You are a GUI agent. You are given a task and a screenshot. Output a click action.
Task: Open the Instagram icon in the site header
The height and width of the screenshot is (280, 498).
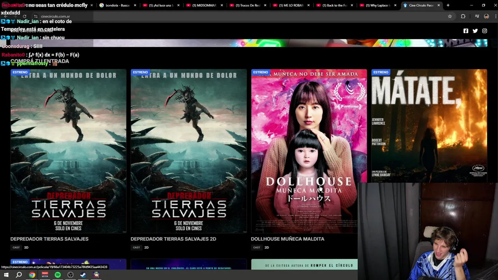[x=484, y=31]
